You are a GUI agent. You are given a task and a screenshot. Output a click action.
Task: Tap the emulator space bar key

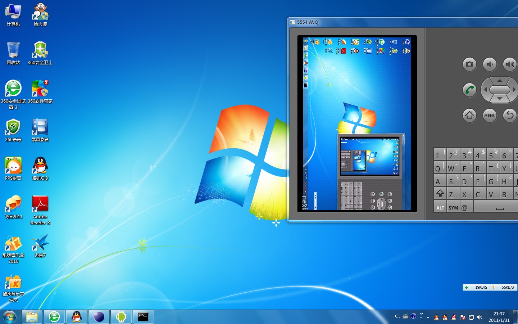tap(496, 207)
